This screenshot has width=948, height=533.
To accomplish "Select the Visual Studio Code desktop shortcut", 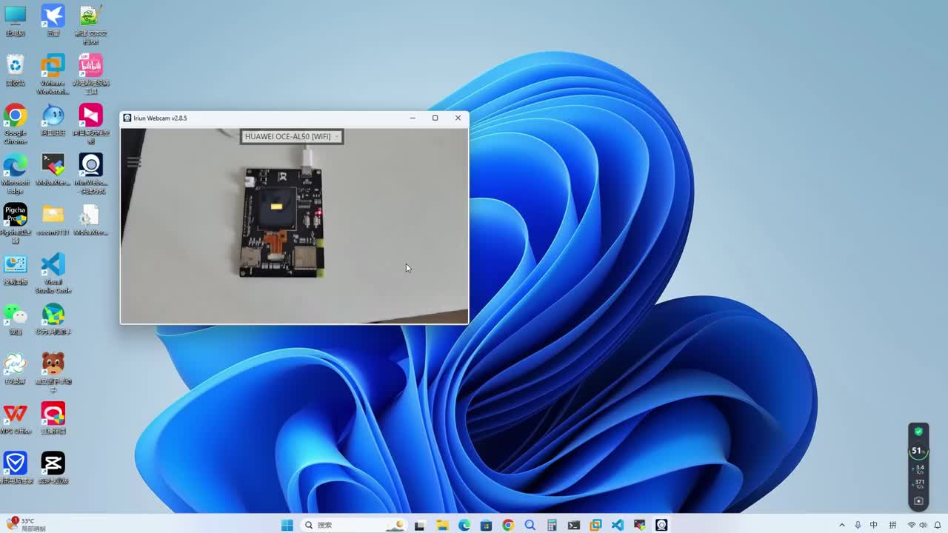I will coord(53,272).
